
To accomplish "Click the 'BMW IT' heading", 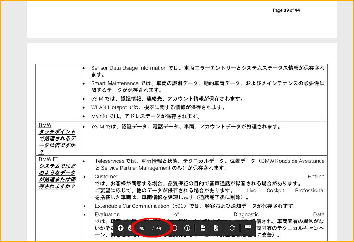I will point(48,159).
